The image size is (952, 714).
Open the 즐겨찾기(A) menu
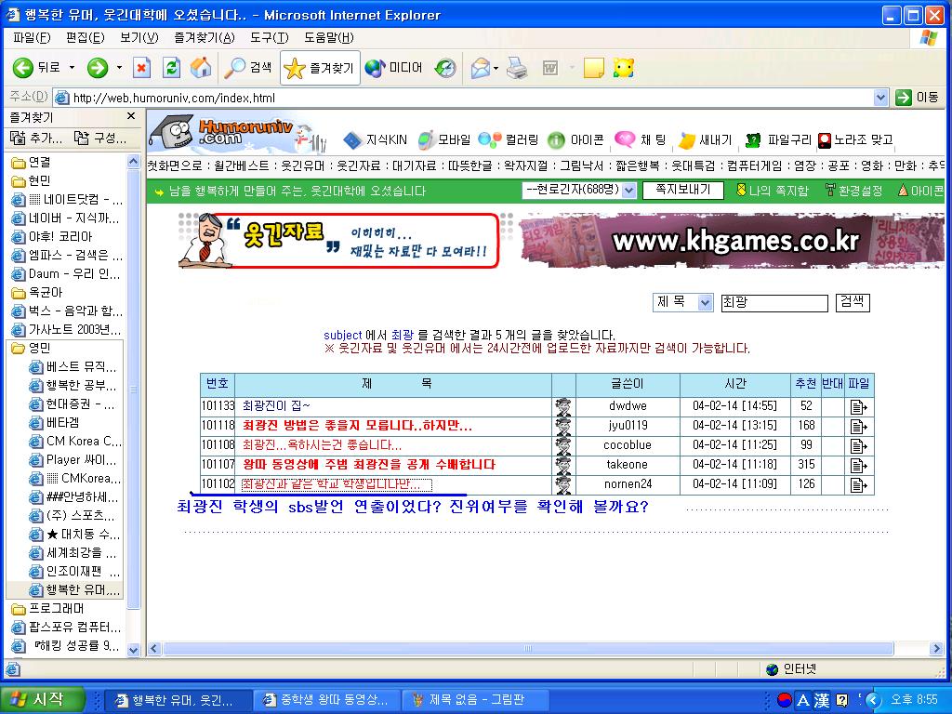point(204,37)
